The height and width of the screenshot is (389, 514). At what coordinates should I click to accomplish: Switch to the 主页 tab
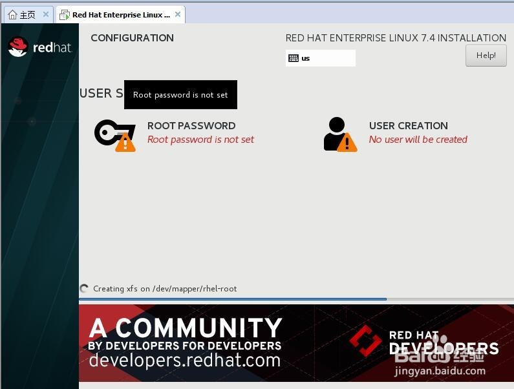pos(28,15)
